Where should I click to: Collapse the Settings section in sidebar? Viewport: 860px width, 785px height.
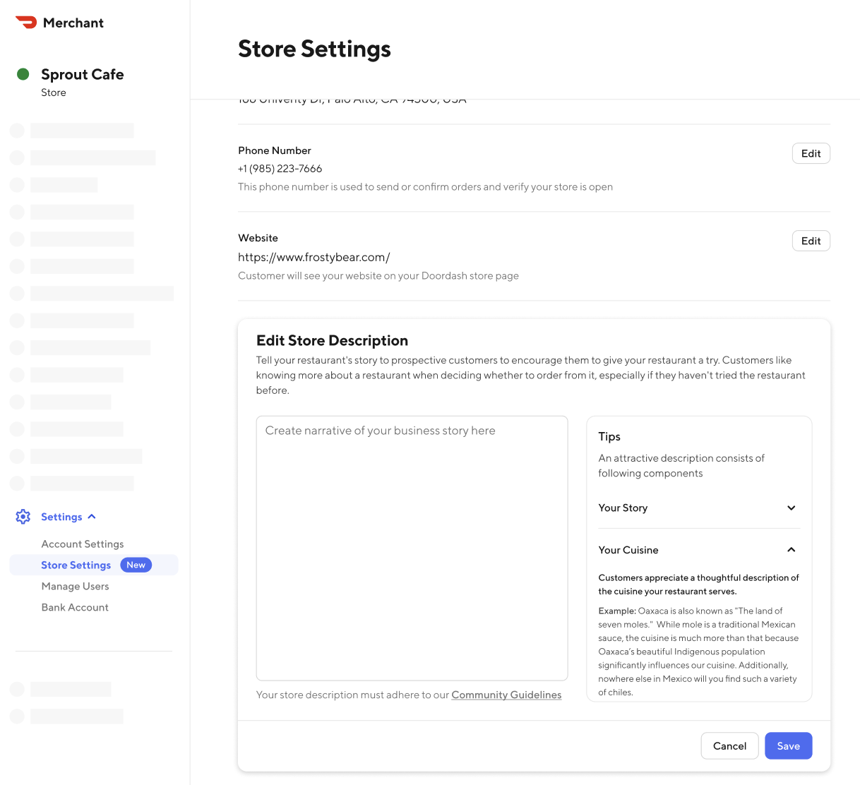[92, 516]
